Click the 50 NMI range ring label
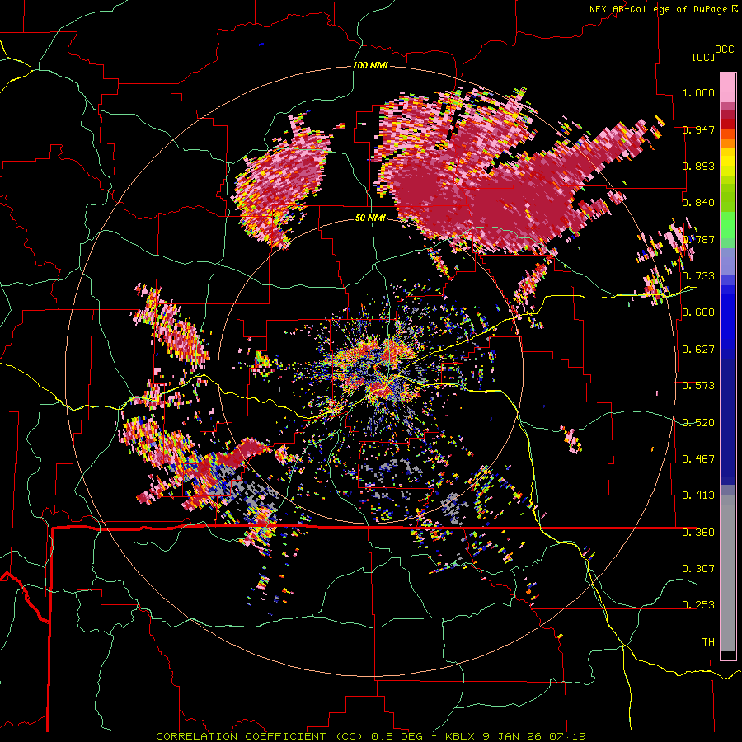The width and height of the screenshot is (742, 742). point(370,218)
